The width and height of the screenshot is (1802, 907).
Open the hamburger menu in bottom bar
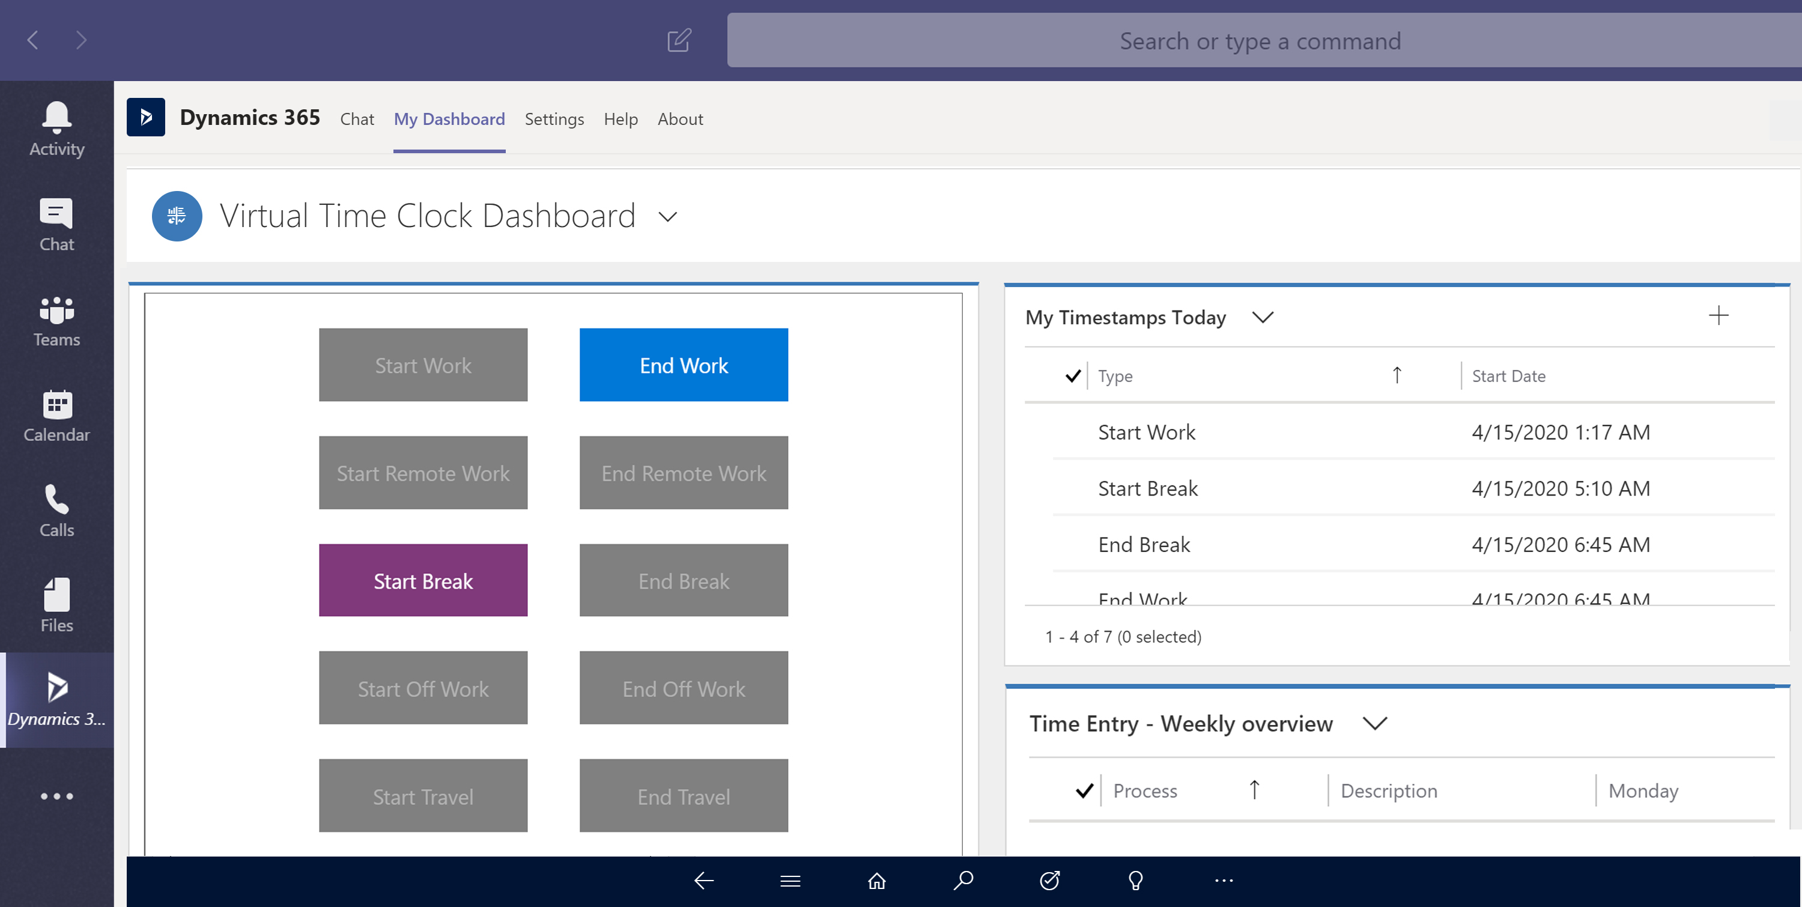point(790,881)
